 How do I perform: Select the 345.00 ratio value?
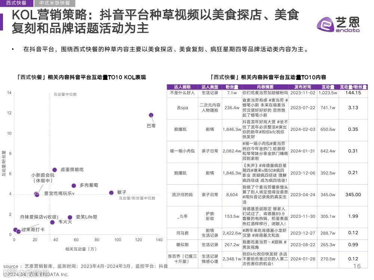coord(353,195)
